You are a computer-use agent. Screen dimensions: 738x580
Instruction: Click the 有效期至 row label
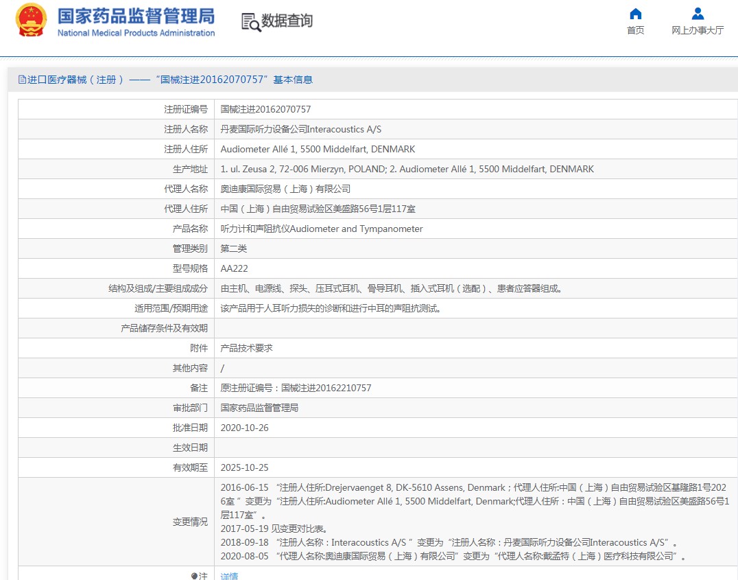click(x=190, y=467)
